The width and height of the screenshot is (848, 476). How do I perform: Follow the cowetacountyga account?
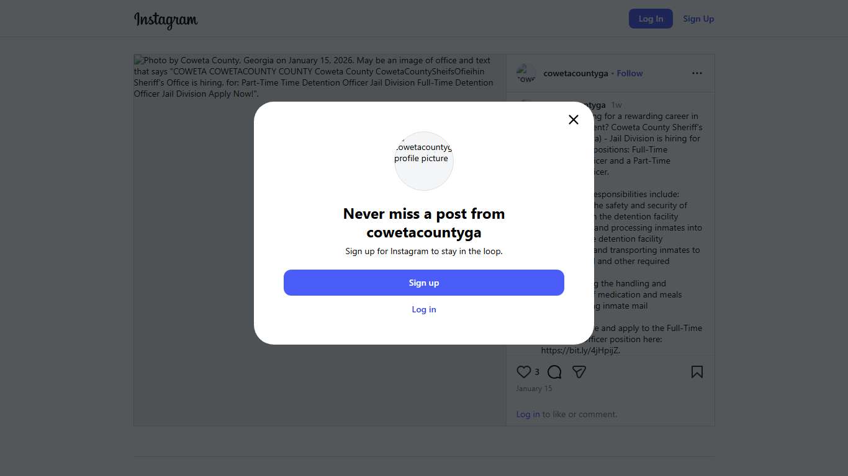point(629,73)
